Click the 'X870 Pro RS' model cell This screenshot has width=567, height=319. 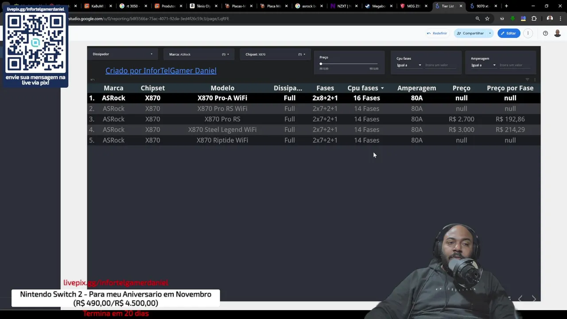222,119
